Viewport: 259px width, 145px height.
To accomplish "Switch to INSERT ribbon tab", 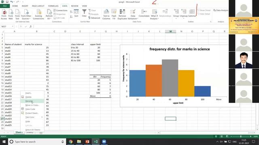I will click(25, 6).
